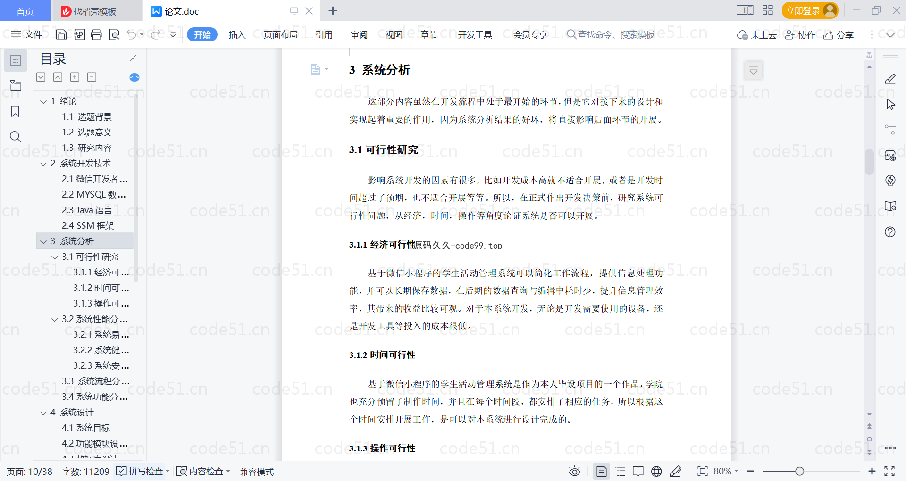Viewport: 906px width, 481px height.
Task: Open the quick access toolbar customize dropdown
Action: (x=173, y=34)
